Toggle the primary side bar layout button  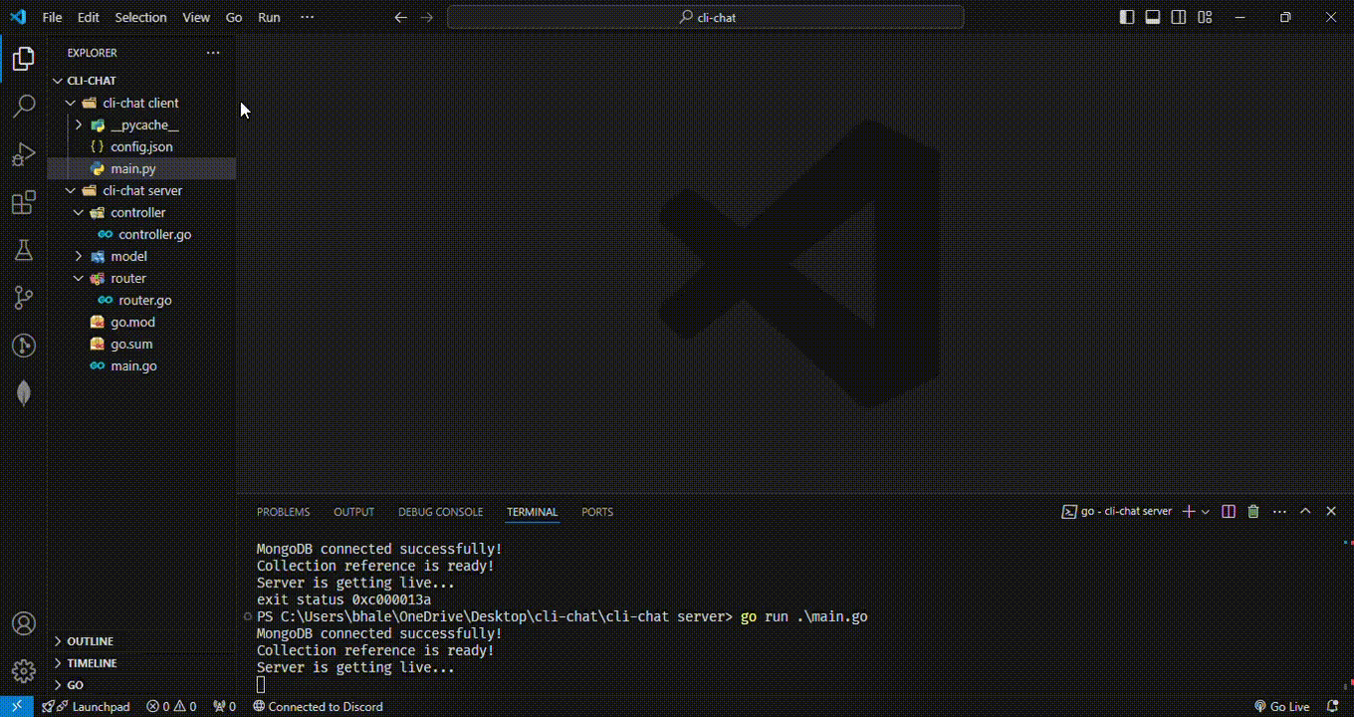pos(1127,17)
